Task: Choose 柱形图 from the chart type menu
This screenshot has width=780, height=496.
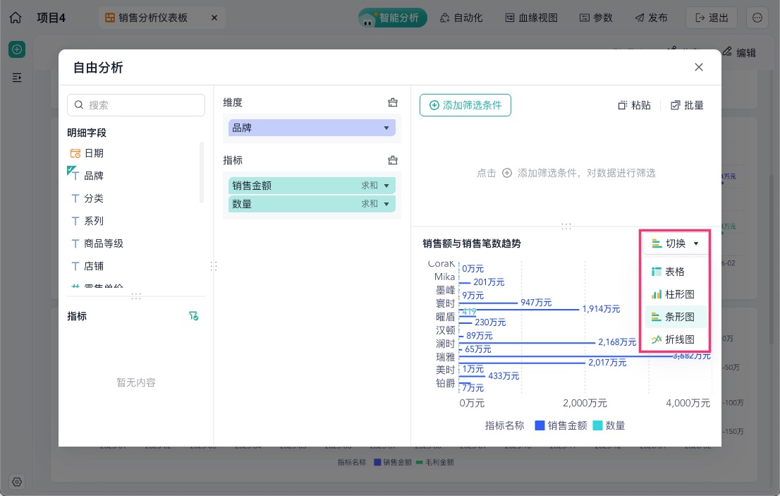Action: [x=675, y=294]
